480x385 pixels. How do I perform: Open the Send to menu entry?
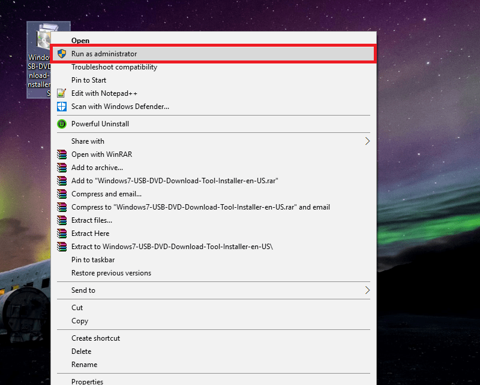click(214, 290)
